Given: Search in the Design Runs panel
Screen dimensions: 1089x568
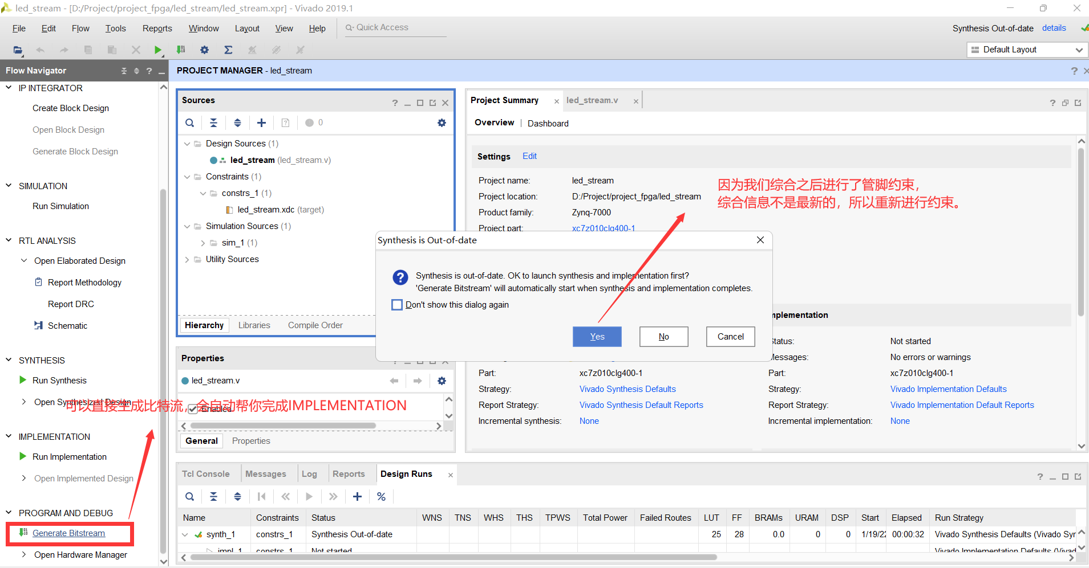Looking at the screenshot, I should click(x=190, y=497).
